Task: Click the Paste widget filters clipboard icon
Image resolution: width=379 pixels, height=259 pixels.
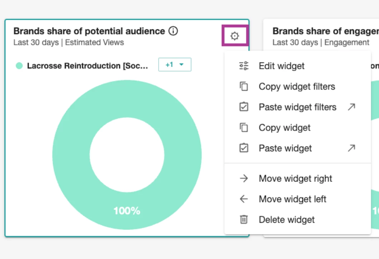Action: (x=244, y=107)
